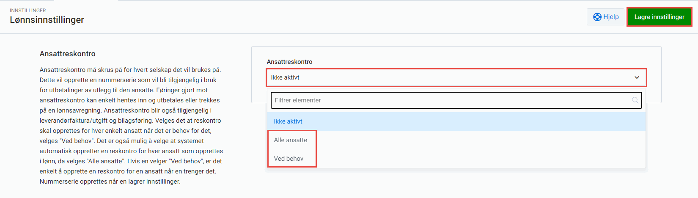Click the magnifier icon in filter field
The image size is (698, 198).
635,100
